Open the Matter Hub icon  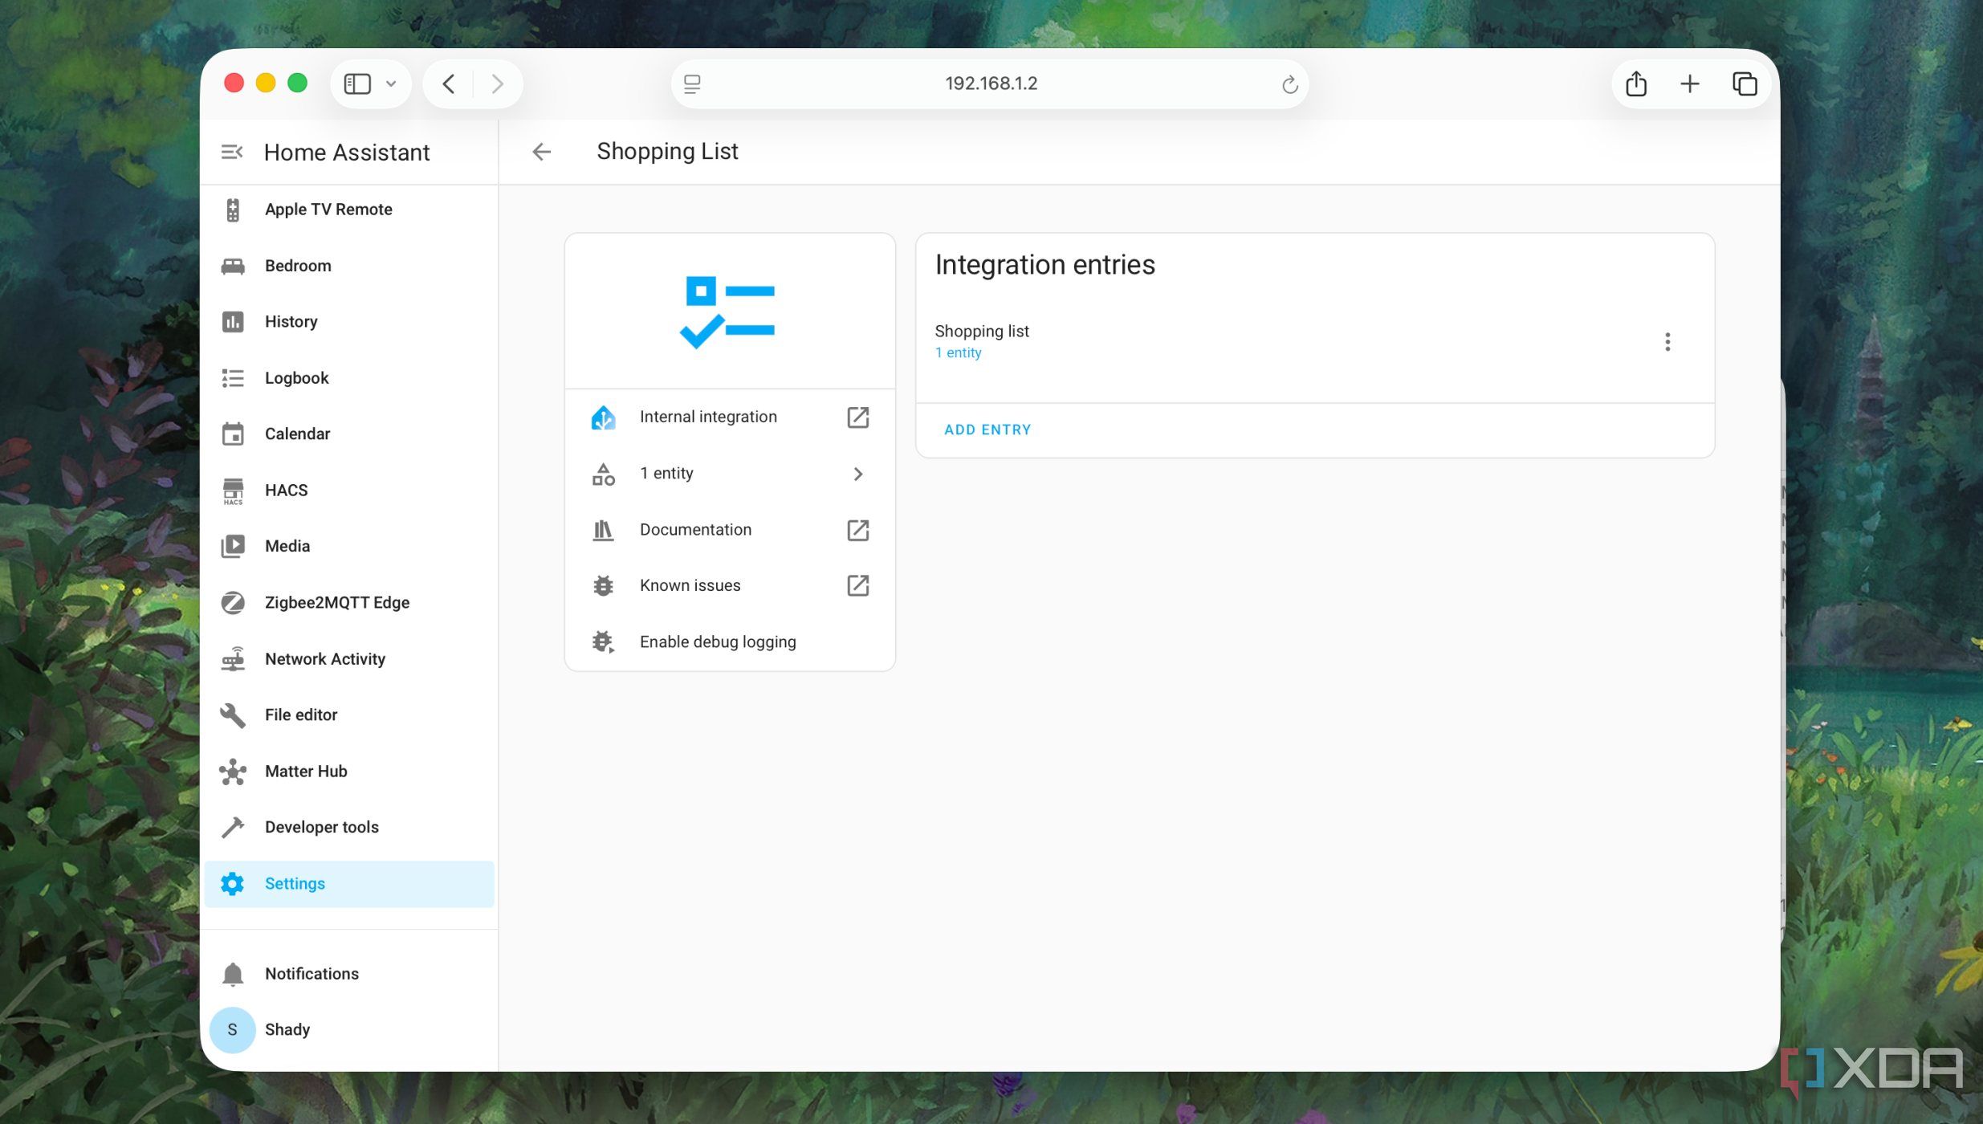coord(233,771)
